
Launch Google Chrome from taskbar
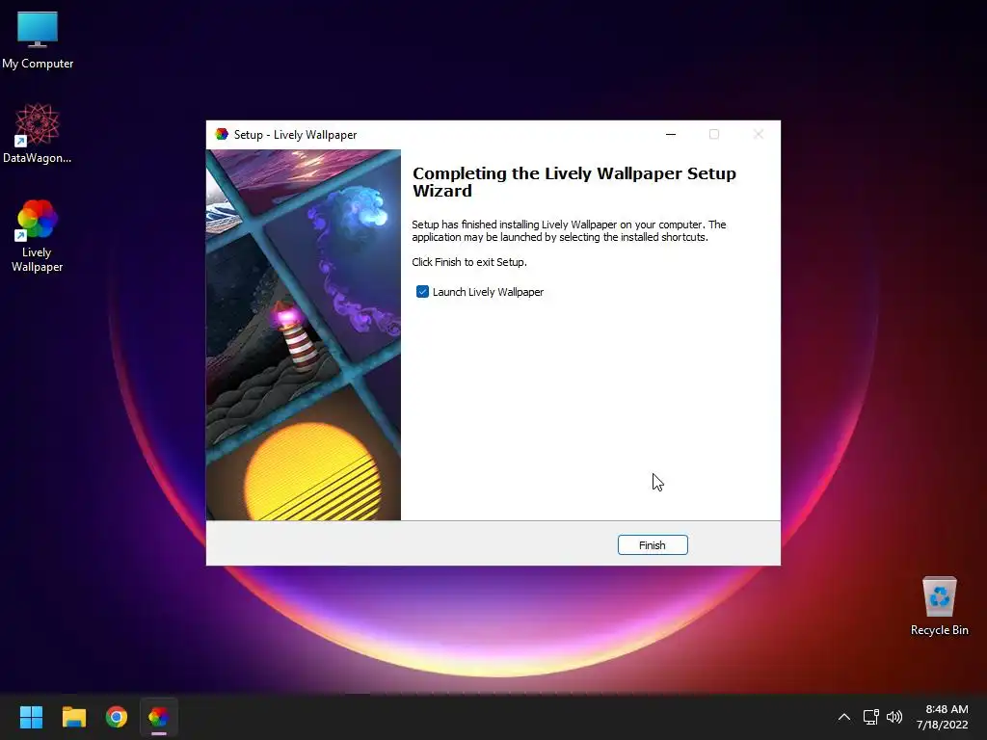[x=117, y=717]
